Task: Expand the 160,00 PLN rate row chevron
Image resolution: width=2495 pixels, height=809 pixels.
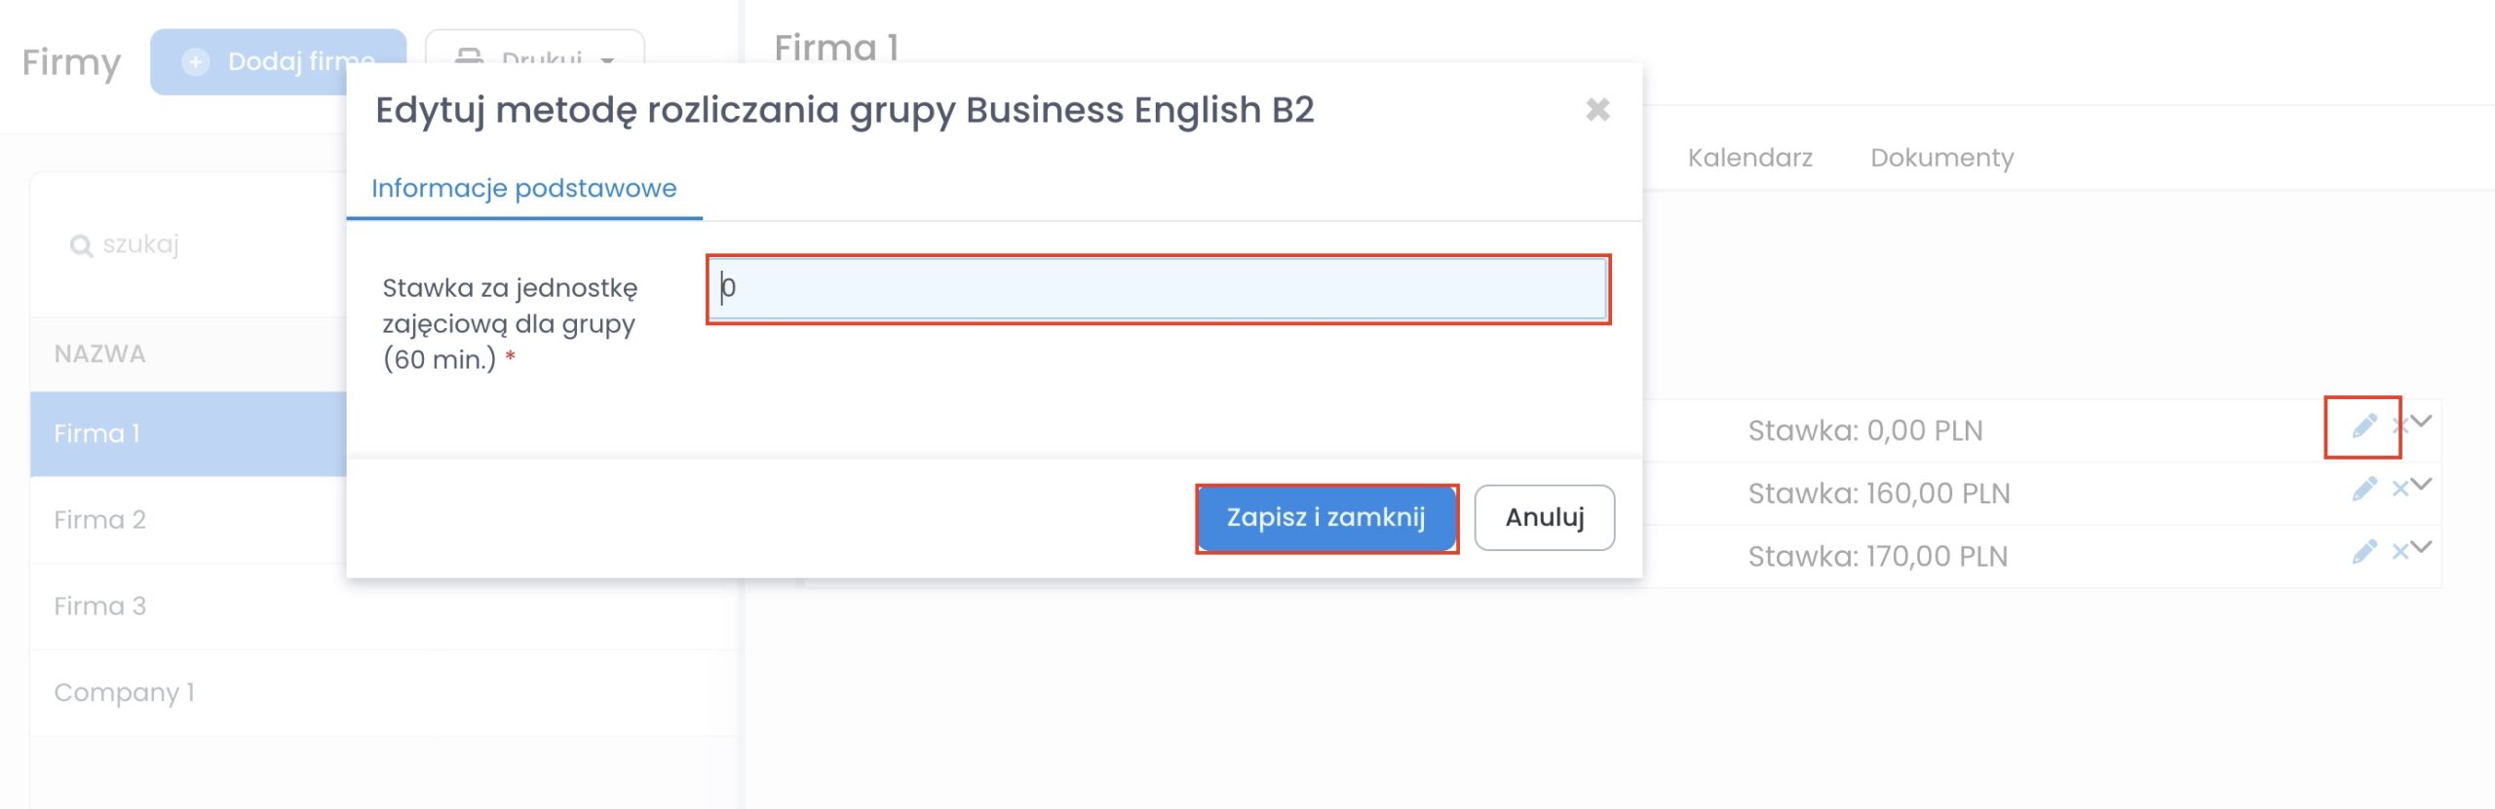Action: (2422, 484)
